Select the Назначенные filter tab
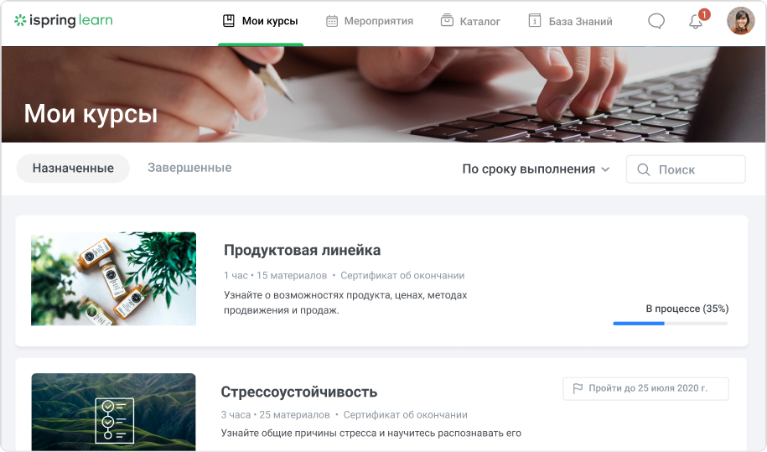 (73, 169)
